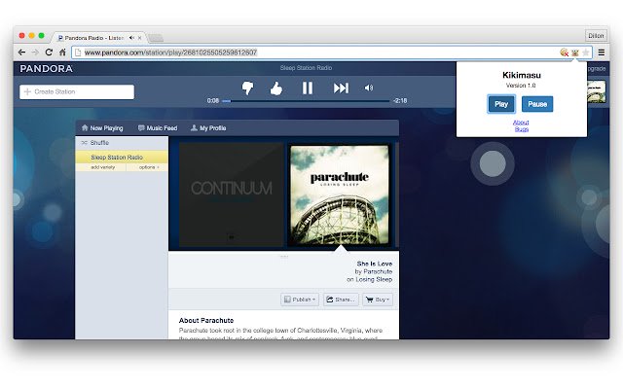
Task: Open the Publish dropdown
Action: tap(300, 300)
